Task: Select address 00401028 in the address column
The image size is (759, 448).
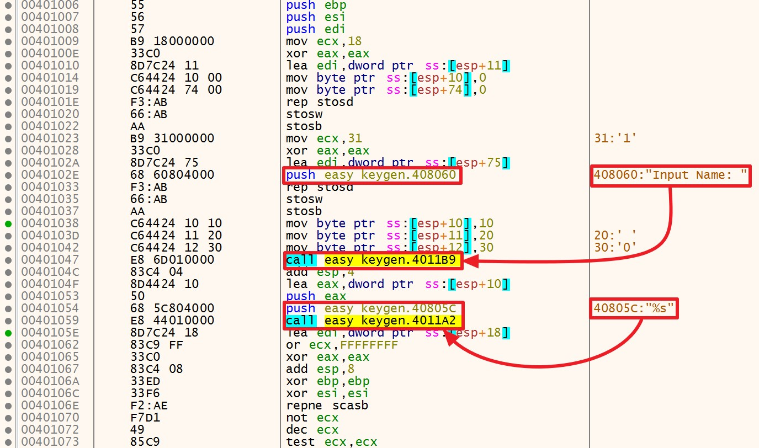Action: tap(50, 151)
